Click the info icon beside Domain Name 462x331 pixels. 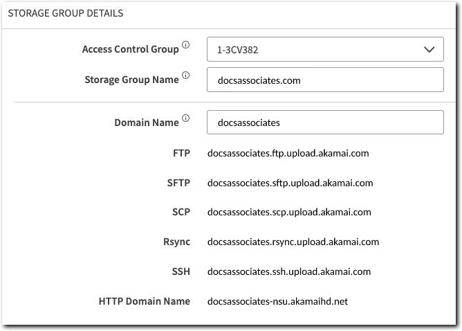click(x=185, y=119)
